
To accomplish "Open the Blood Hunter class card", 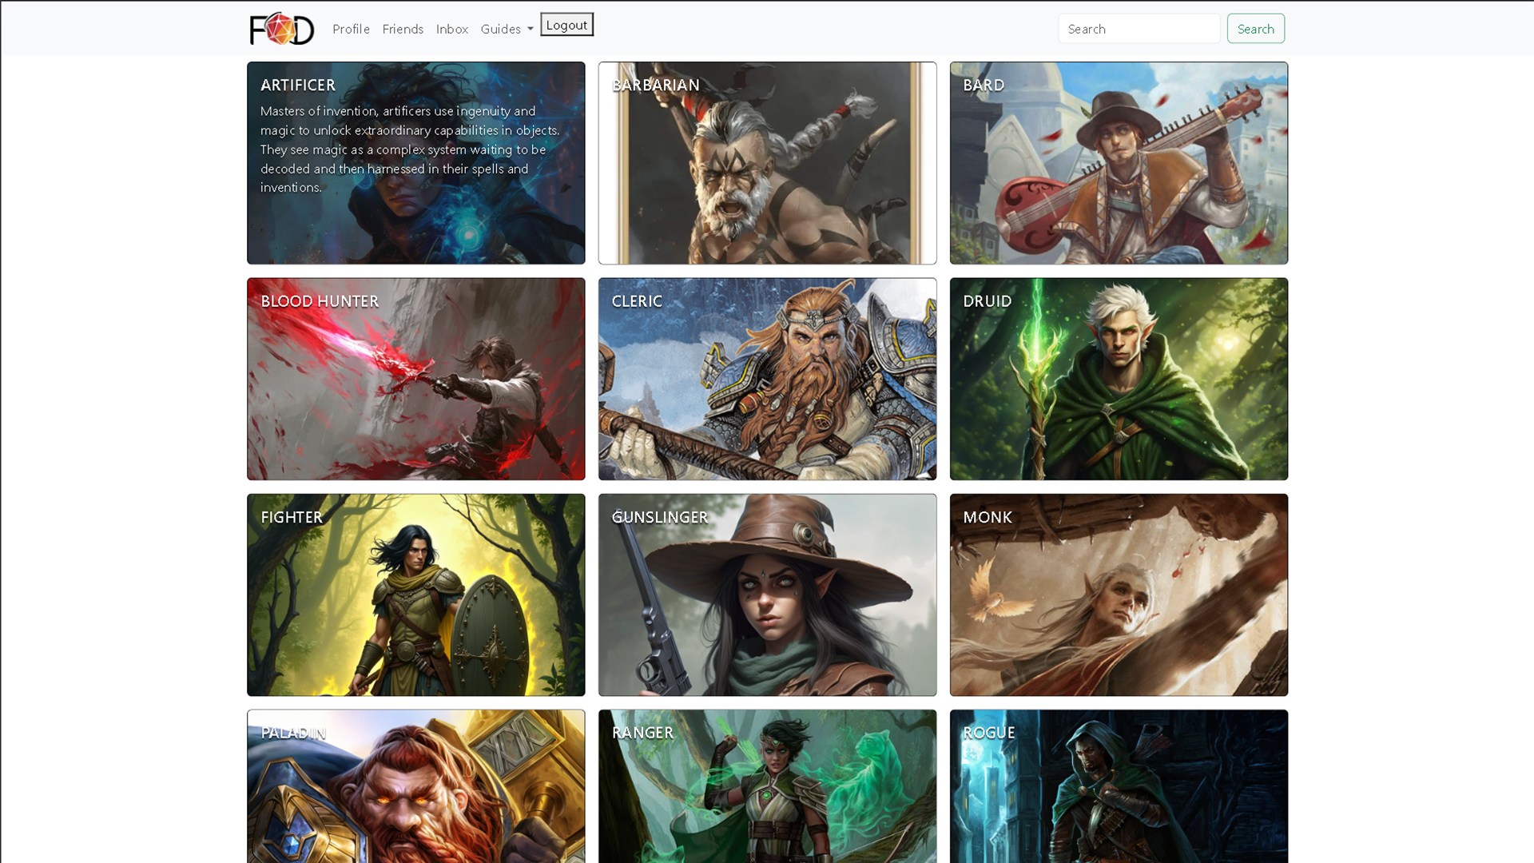I will (x=415, y=379).
